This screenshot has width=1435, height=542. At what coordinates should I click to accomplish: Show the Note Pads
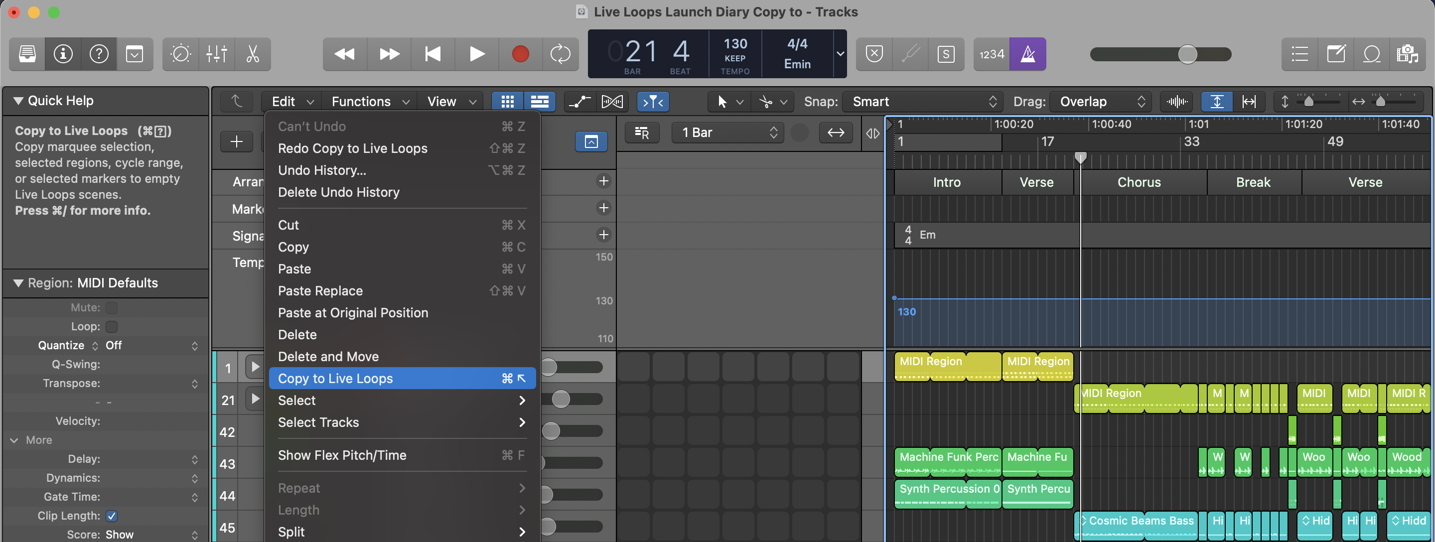[1336, 54]
